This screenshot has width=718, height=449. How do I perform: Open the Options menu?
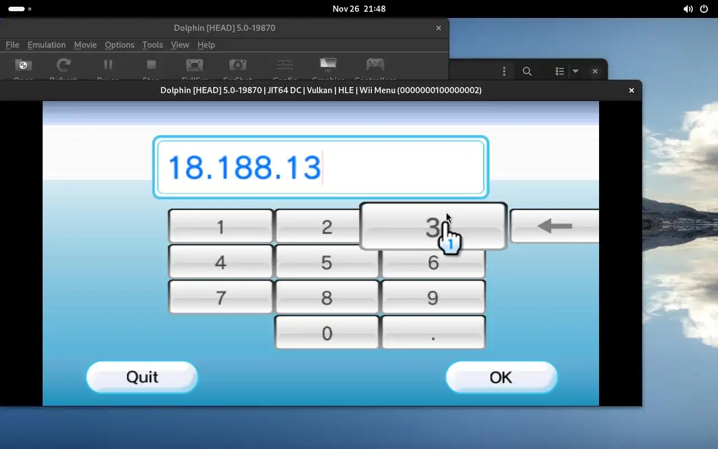point(119,45)
